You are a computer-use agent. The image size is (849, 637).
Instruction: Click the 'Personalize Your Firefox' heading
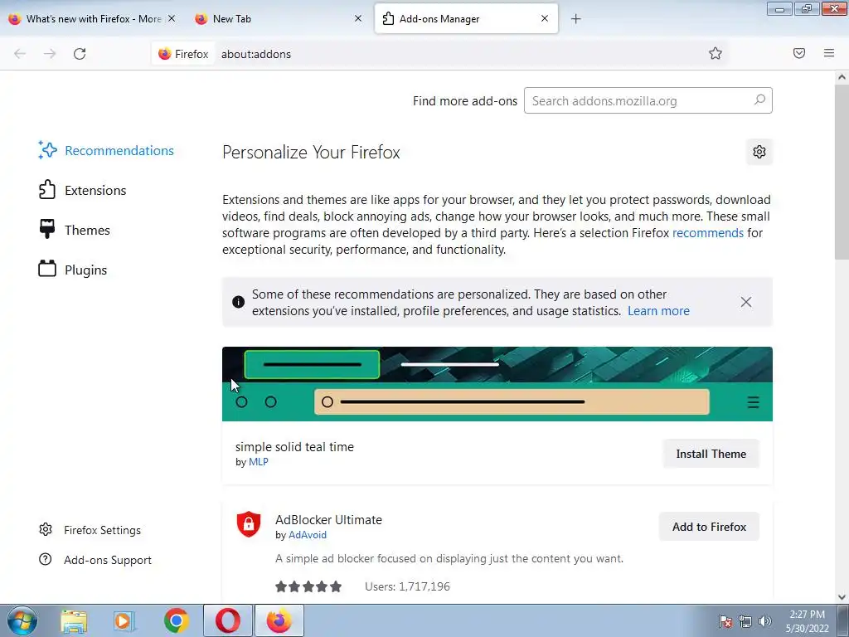311,153
